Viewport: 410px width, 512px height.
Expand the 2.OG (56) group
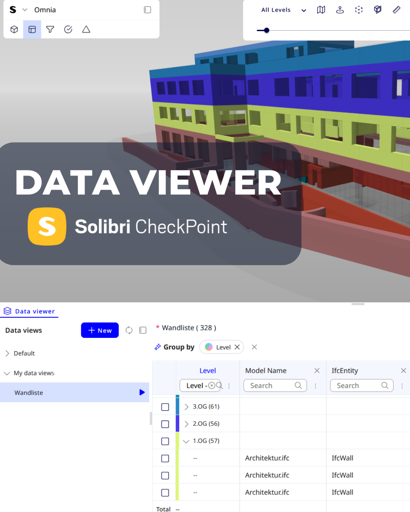[x=186, y=424]
